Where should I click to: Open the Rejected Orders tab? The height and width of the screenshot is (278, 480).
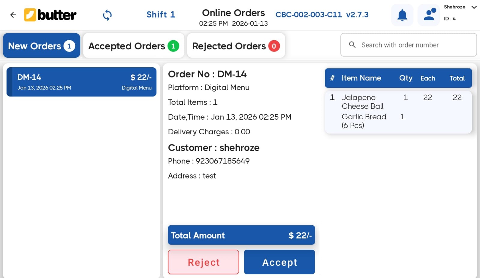[x=236, y=45]
